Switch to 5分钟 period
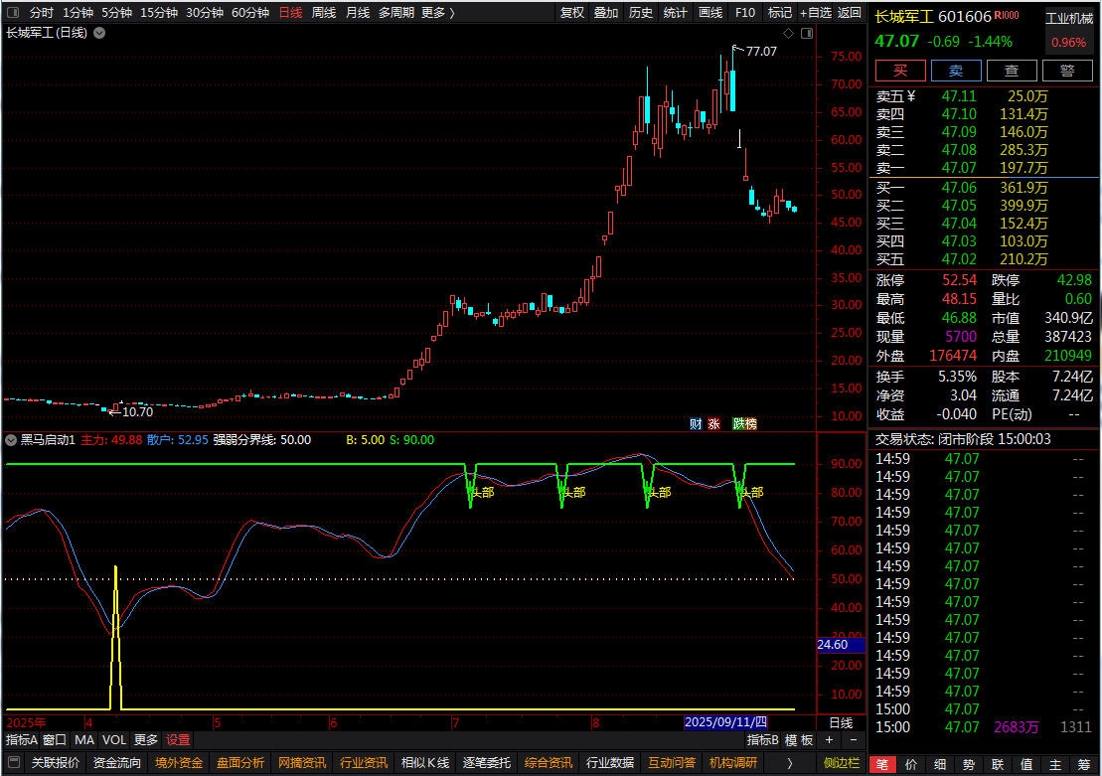Viewport: 1102px width, 776px height. [116, 12]
